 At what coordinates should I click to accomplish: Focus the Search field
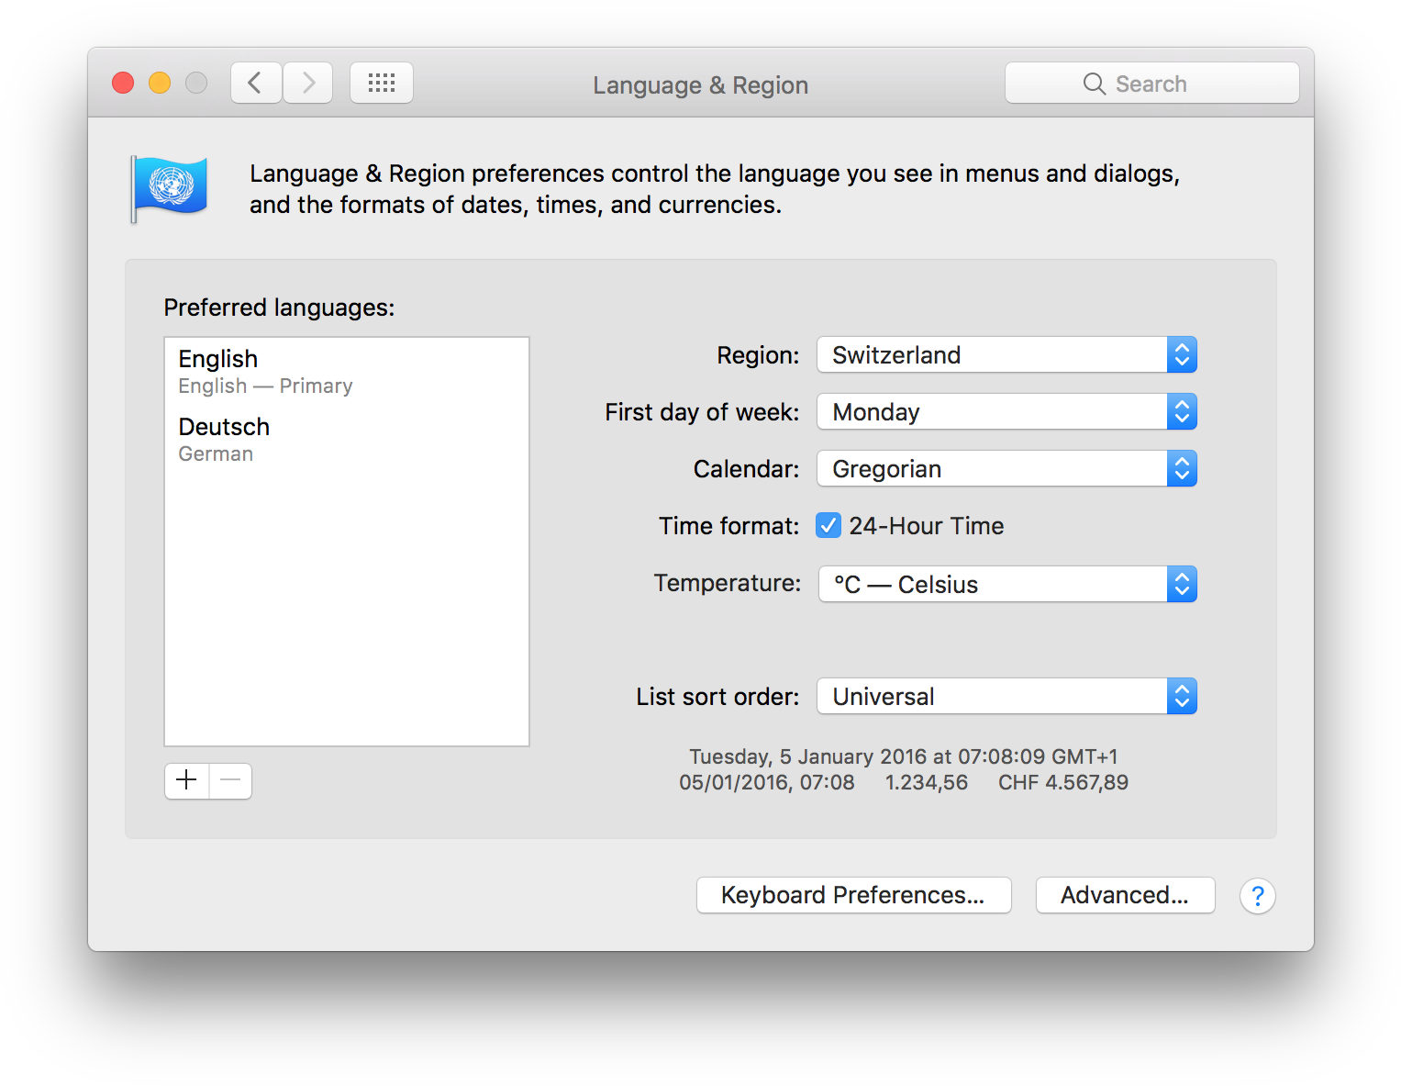pos(1151,84)
